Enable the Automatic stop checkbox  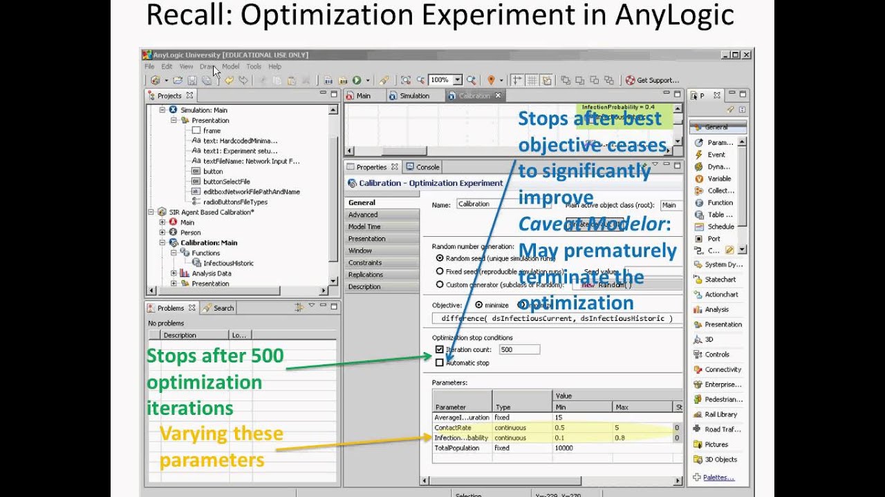click(x=440, y=362)
